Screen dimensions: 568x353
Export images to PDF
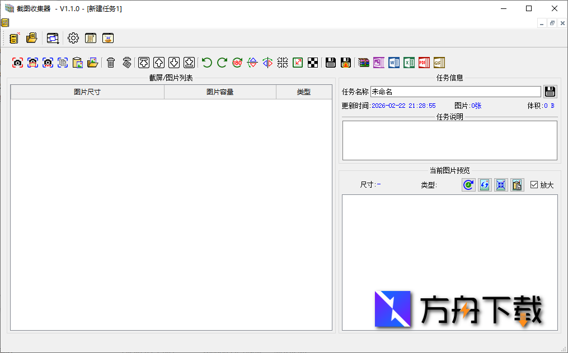click(x=424, y=63)
